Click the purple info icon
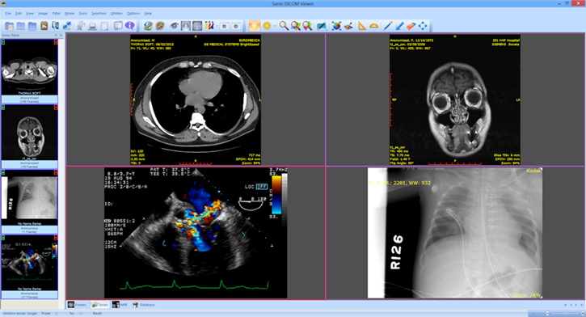The image size is (586, 317). [129, 26]
